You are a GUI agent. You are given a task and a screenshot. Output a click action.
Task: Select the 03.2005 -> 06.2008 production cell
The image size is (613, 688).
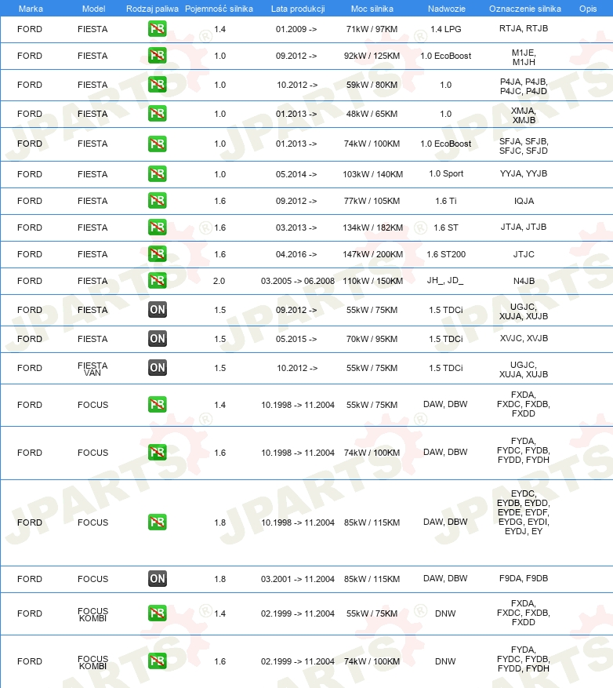pyautogui.click(x=298, y=281)
